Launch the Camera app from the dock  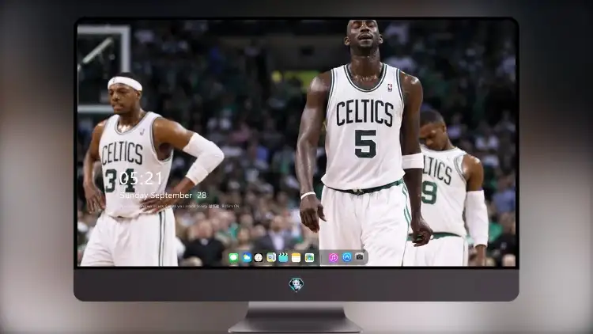click(x=359, y=256)
